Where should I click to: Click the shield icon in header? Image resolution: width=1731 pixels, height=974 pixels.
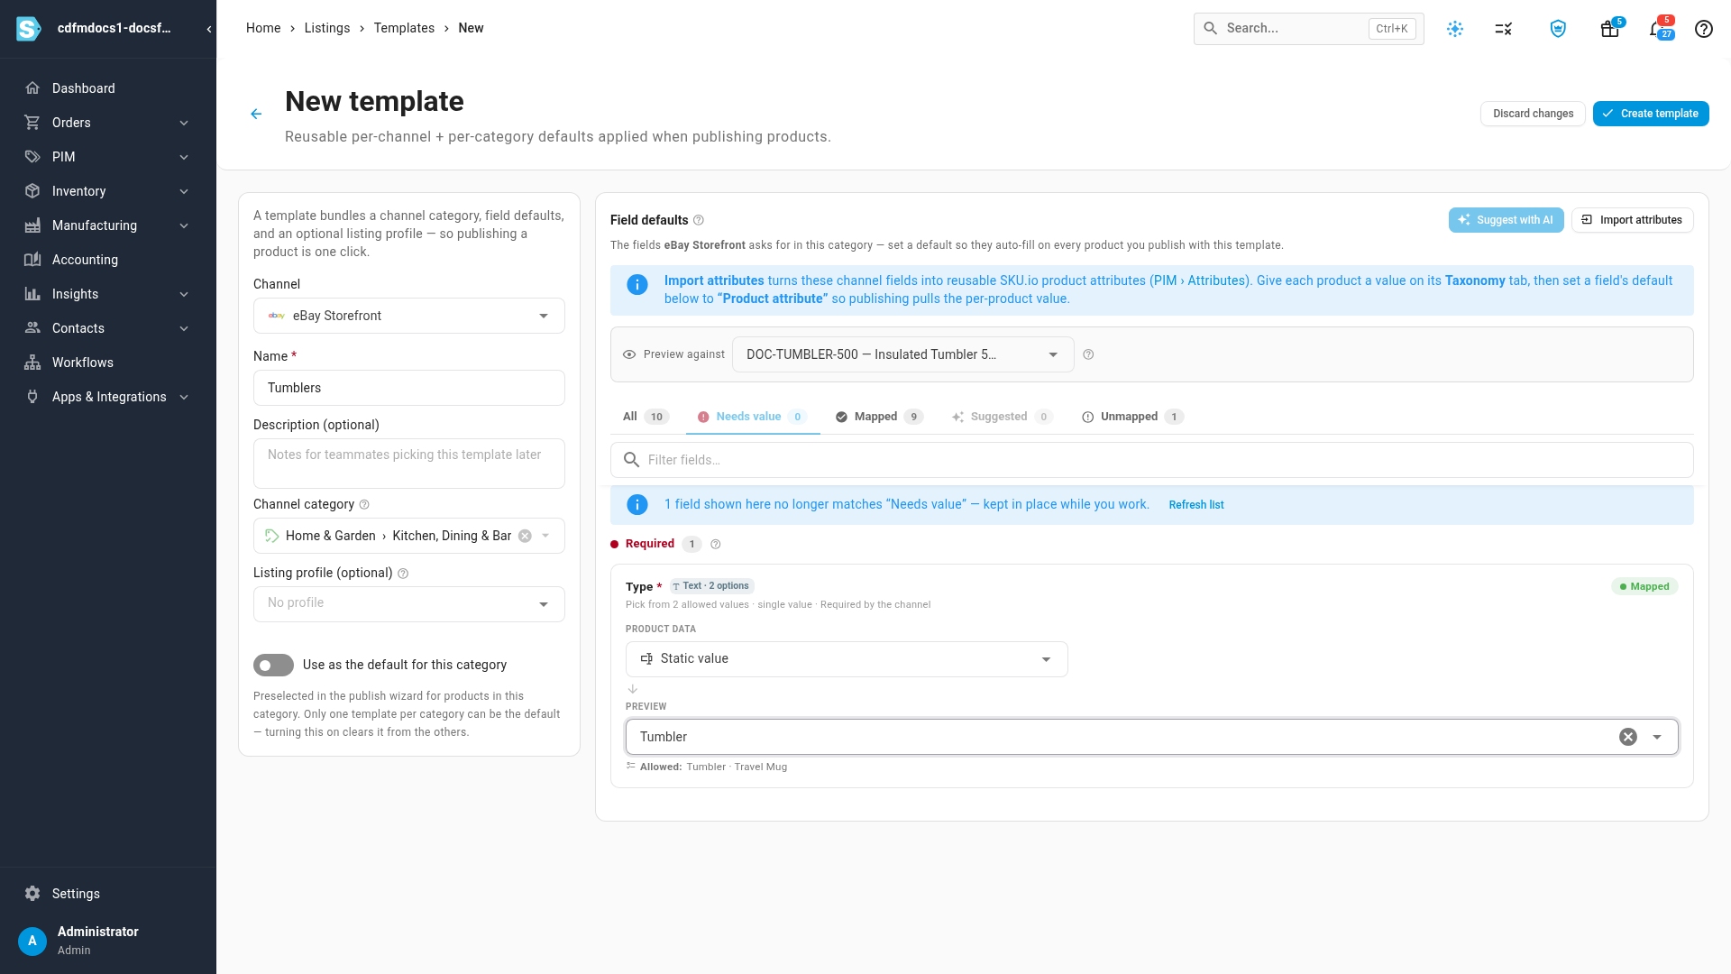(x=1558, y=29)
